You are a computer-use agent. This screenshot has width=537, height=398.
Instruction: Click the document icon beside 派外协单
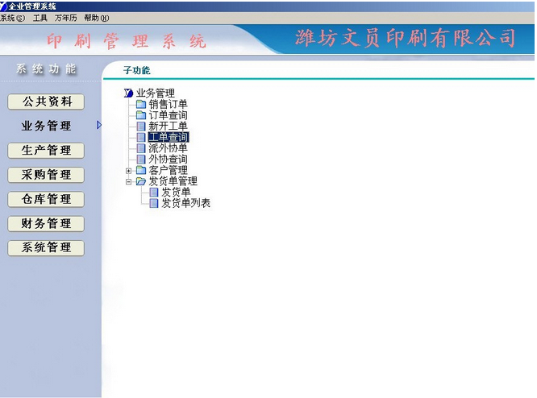coord(141,148)
